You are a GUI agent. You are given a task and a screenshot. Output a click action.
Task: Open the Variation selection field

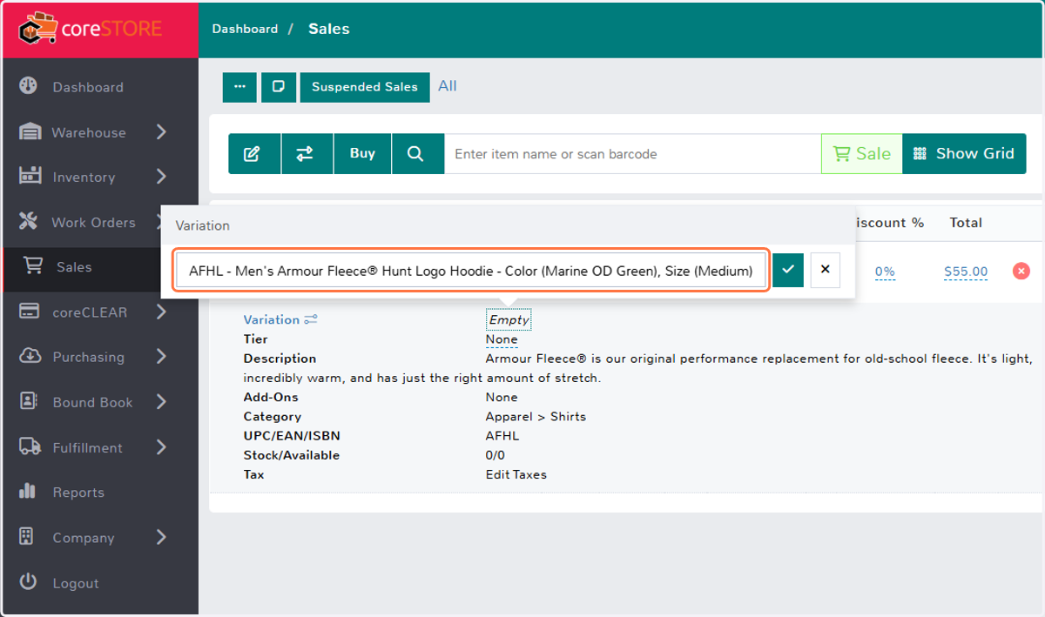pyautogui.click(x=471, y=271)
